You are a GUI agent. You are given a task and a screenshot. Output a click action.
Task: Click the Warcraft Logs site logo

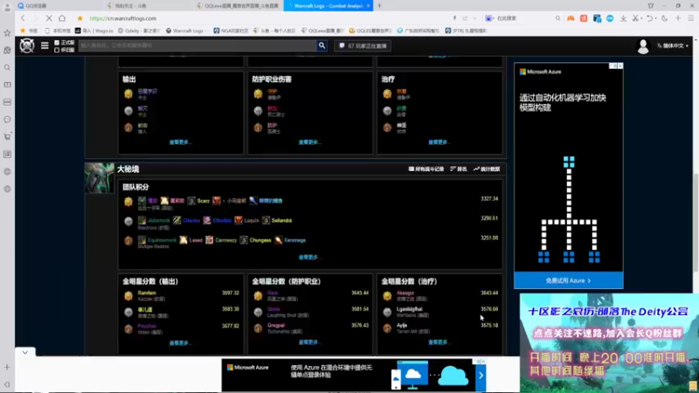(27, 45)
